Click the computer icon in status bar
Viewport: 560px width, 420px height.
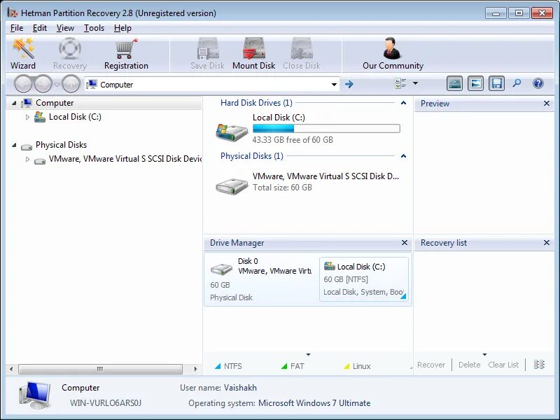[34, 395]
